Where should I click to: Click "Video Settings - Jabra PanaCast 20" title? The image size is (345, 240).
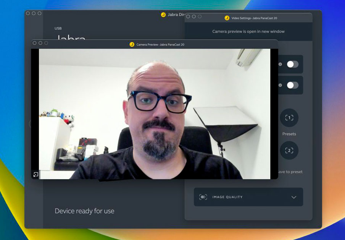[254, 18]
